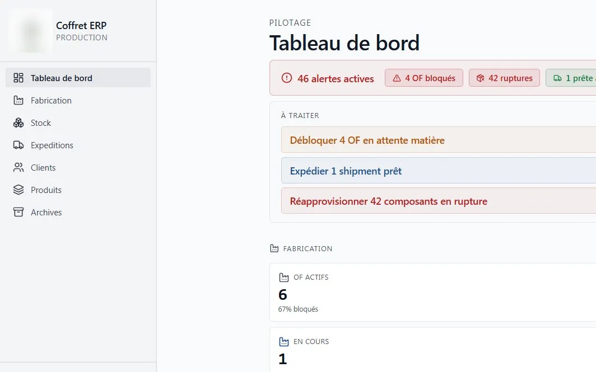Click the À TRAITER section label

(300, 115)
